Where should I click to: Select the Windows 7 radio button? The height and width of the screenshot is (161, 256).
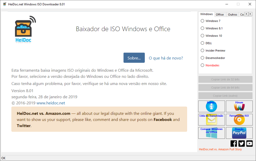pyautogui.click(x=210, y=21)
